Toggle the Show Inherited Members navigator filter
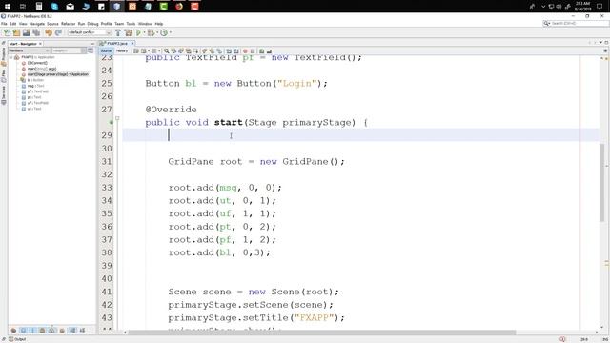610x343 pixels. [13, 331]
